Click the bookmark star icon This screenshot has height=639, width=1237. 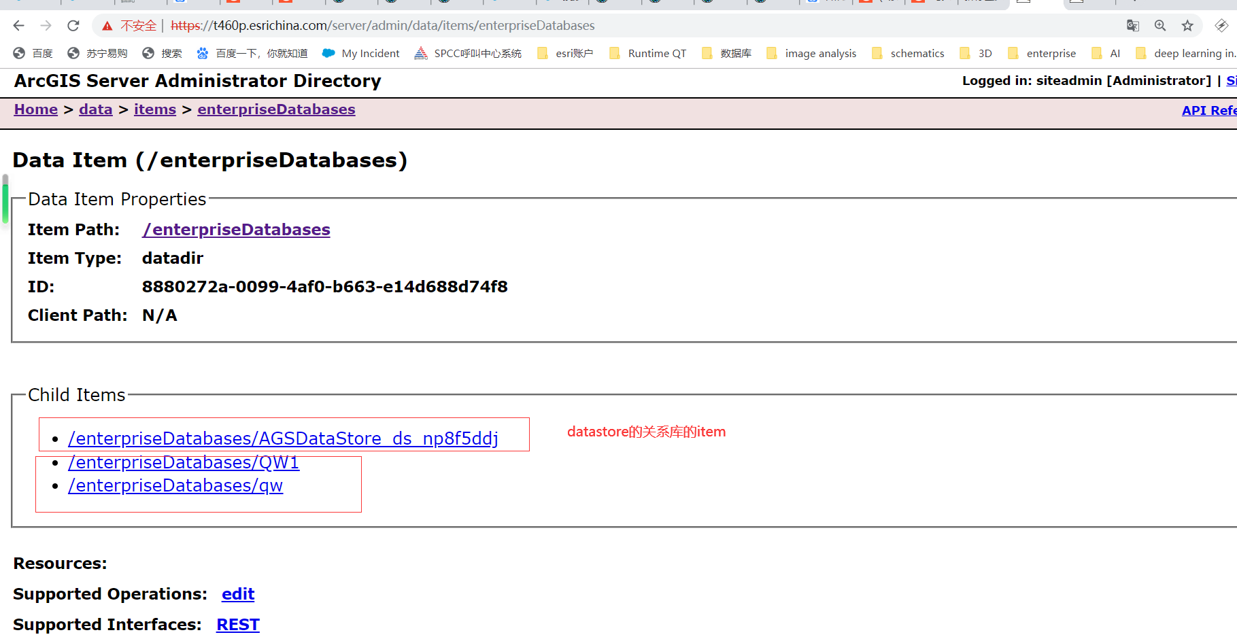click(1187, 25)
